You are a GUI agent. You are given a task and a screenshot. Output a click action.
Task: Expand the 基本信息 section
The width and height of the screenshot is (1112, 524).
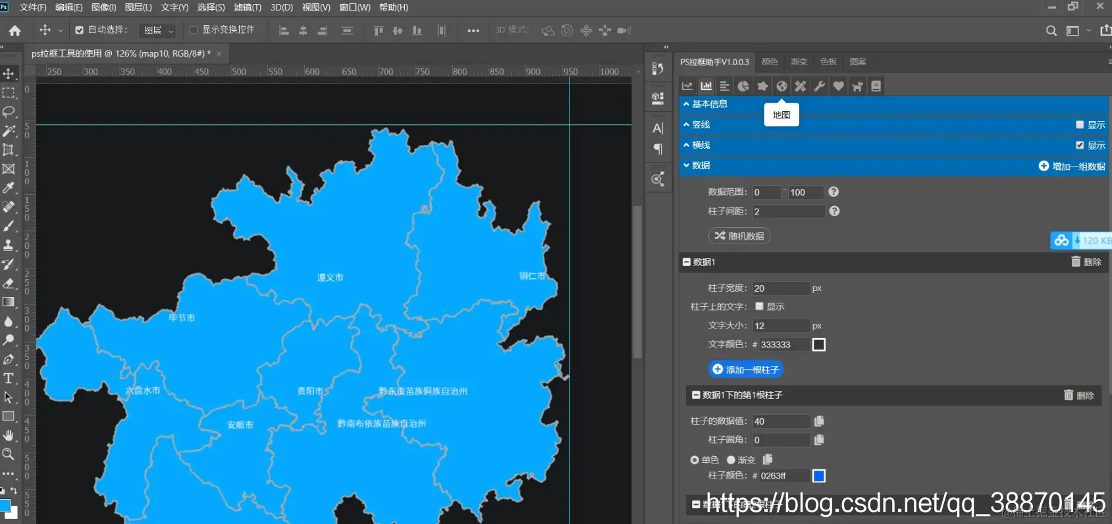tap(894, 104)
